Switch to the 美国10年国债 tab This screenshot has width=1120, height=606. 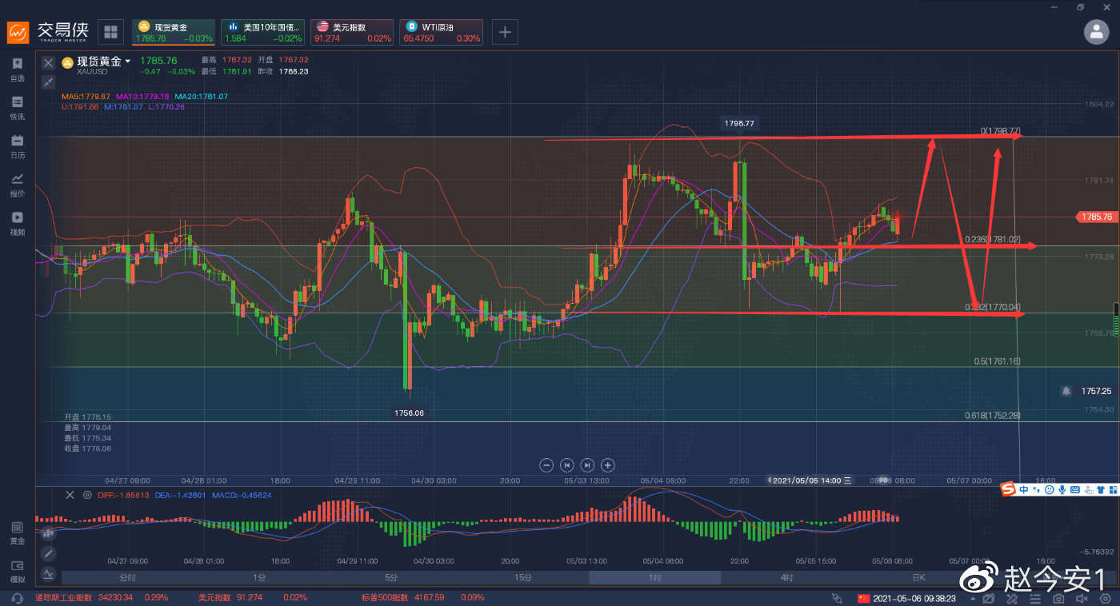pyautogui.click(x=262, y=32)
